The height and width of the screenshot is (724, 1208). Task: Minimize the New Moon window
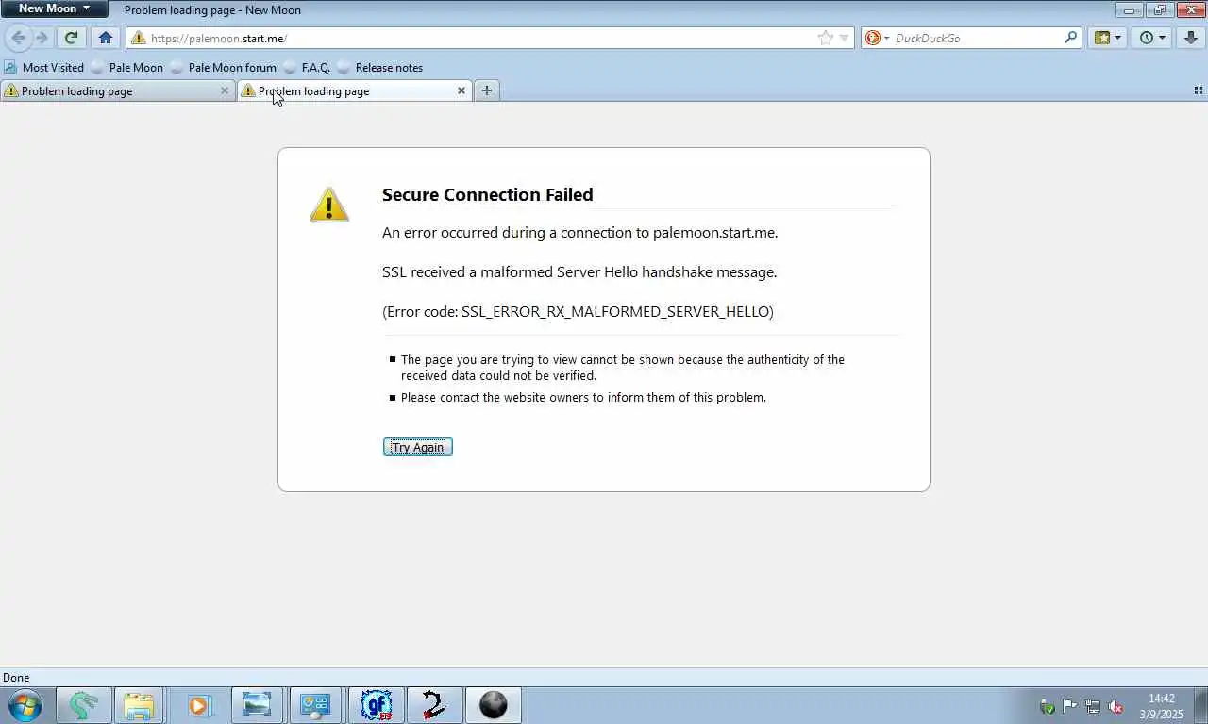click(x=1129, y=9)
